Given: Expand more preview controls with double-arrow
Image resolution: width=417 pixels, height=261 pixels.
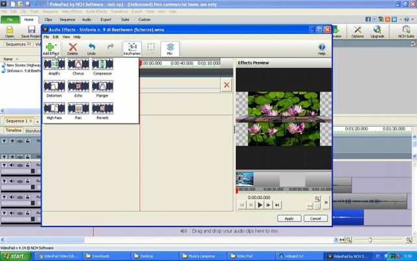Looking at the screenshot, I should tap(326, 202).
